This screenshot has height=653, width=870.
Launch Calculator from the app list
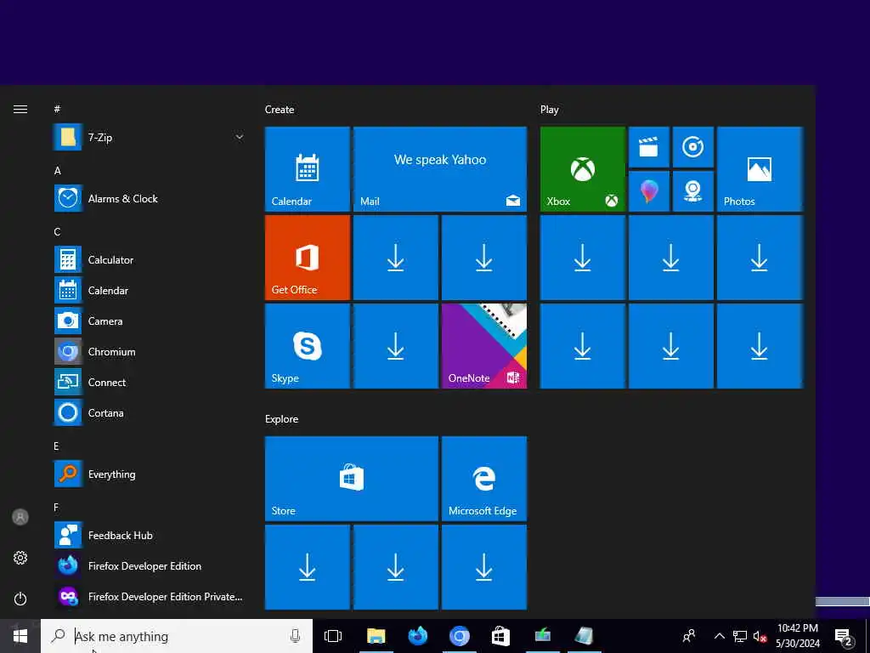pyautogui.click(x=149, y=259)
